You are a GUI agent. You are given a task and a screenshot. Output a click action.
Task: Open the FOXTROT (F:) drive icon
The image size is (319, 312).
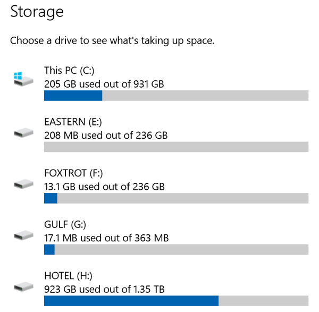pyautogui.click(x=23, y=184)
